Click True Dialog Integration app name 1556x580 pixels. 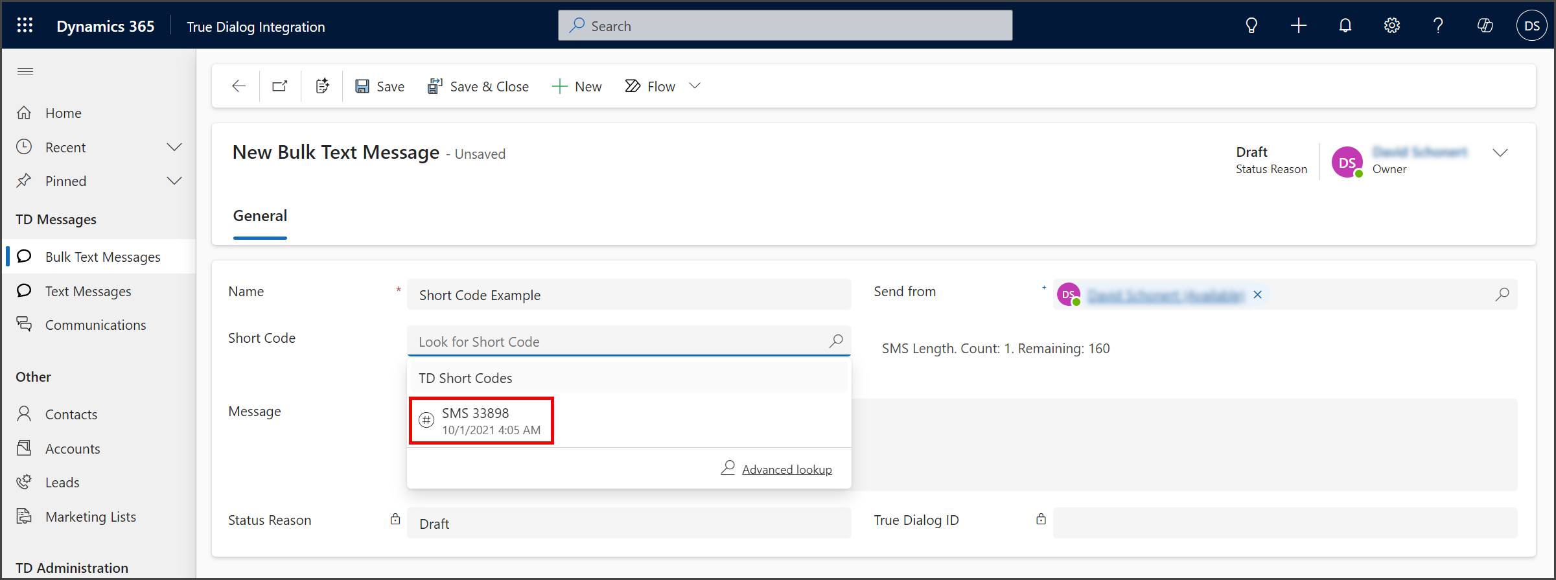point(256,27)
